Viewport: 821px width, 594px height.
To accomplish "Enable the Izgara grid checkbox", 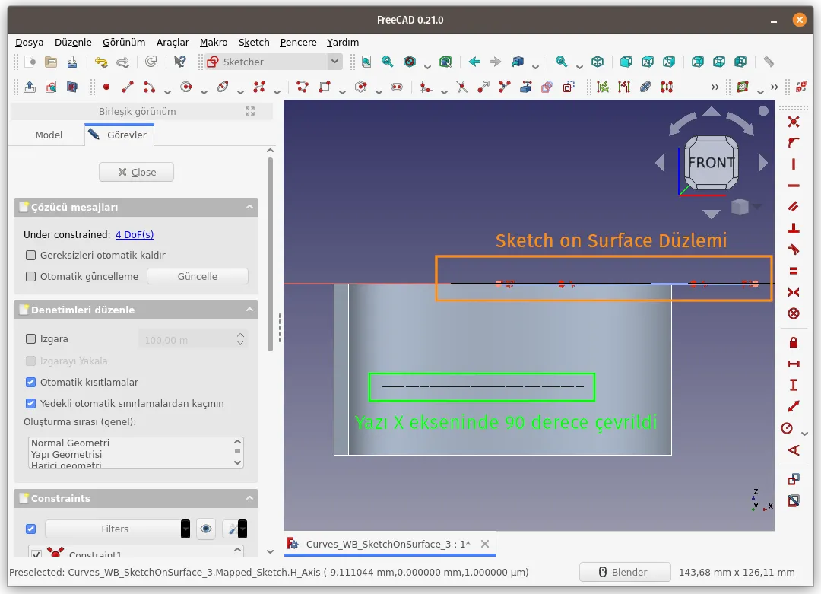I will (x=31, y=339).
